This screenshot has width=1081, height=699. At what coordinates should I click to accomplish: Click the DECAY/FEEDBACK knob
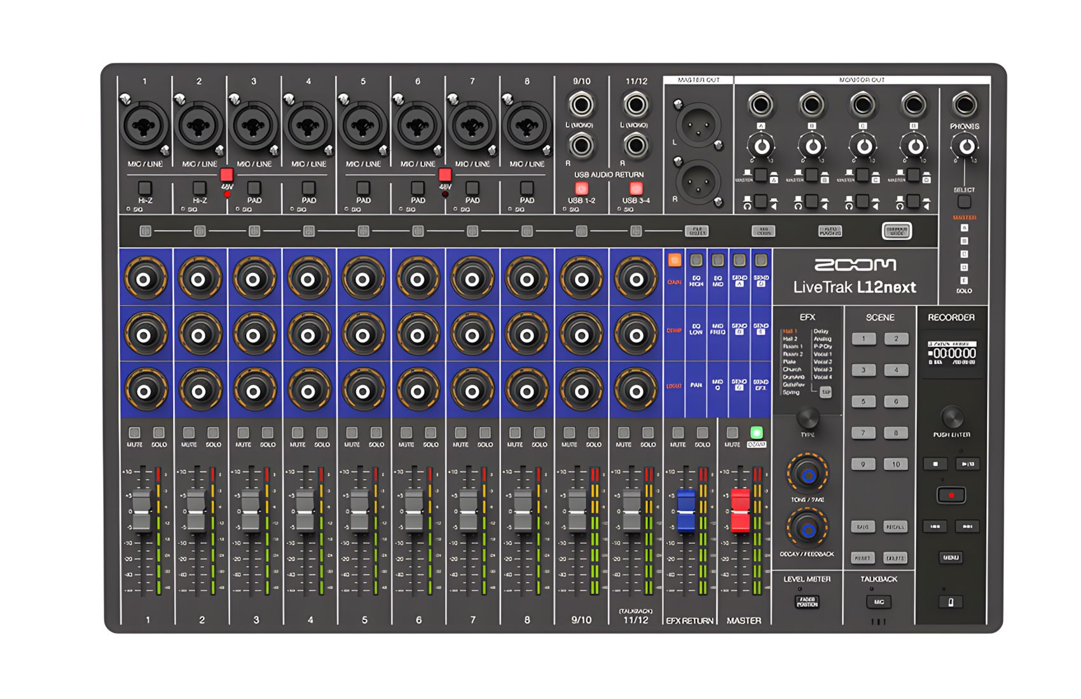click(x=808, y=529)
